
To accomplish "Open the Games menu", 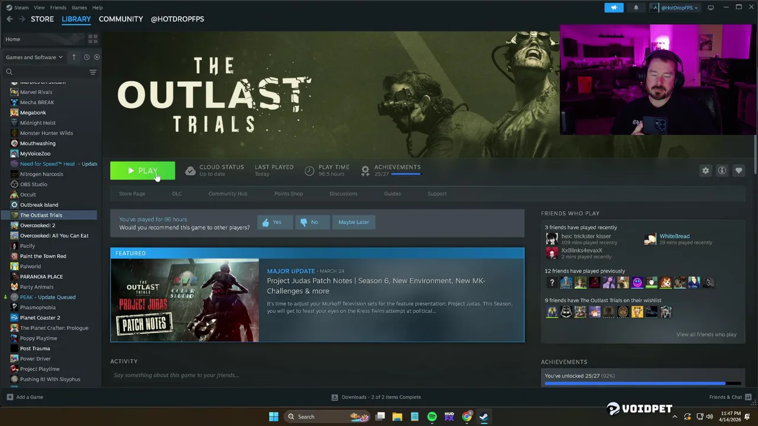I will (x=79, y=8).
